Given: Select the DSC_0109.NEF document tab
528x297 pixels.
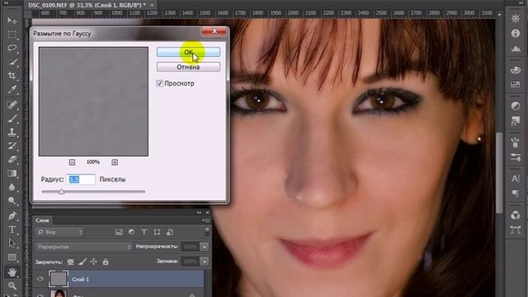Looking at the screenshot, I should coord(87,5).
